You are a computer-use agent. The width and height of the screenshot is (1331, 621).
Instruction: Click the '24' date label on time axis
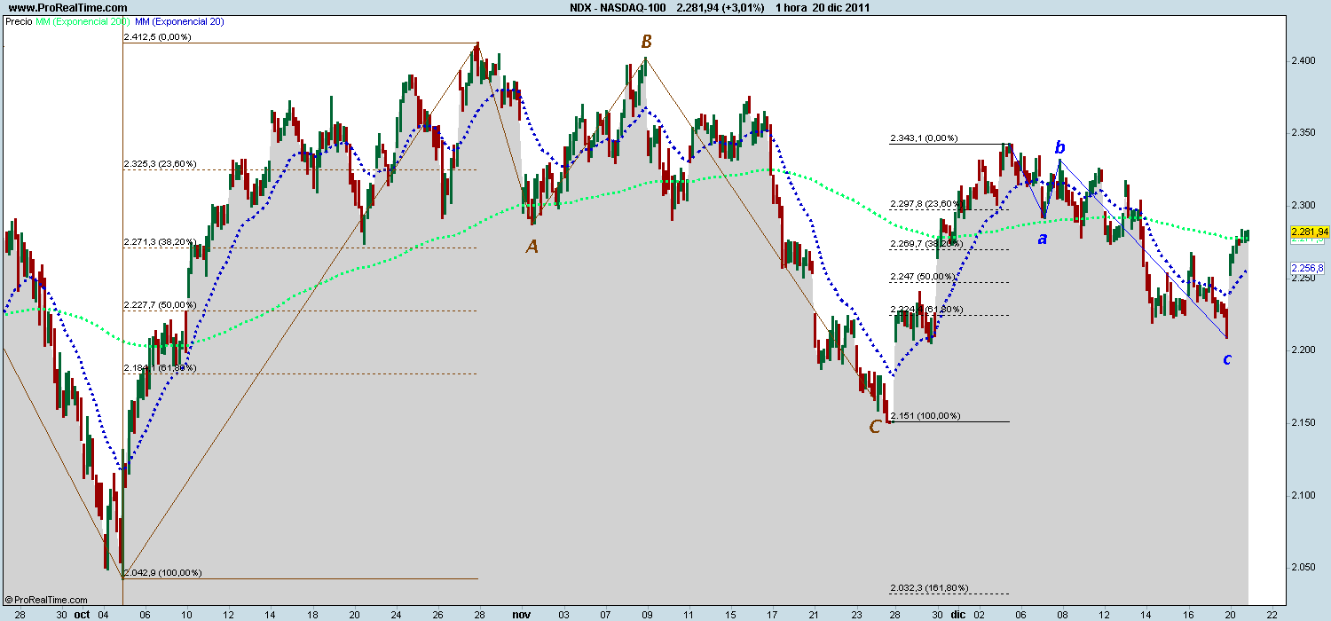396,613
